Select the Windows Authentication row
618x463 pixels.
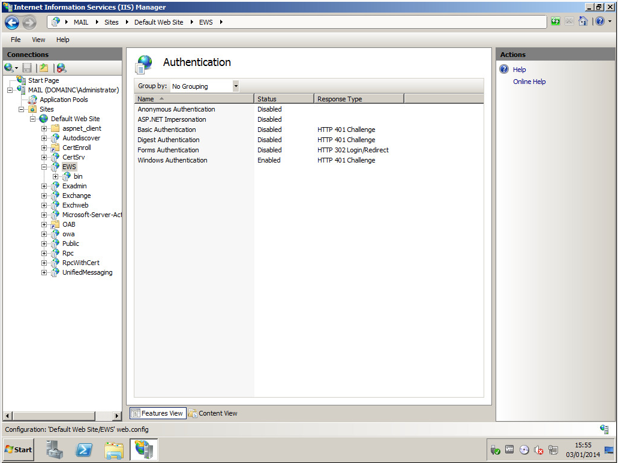pos(308,160)
